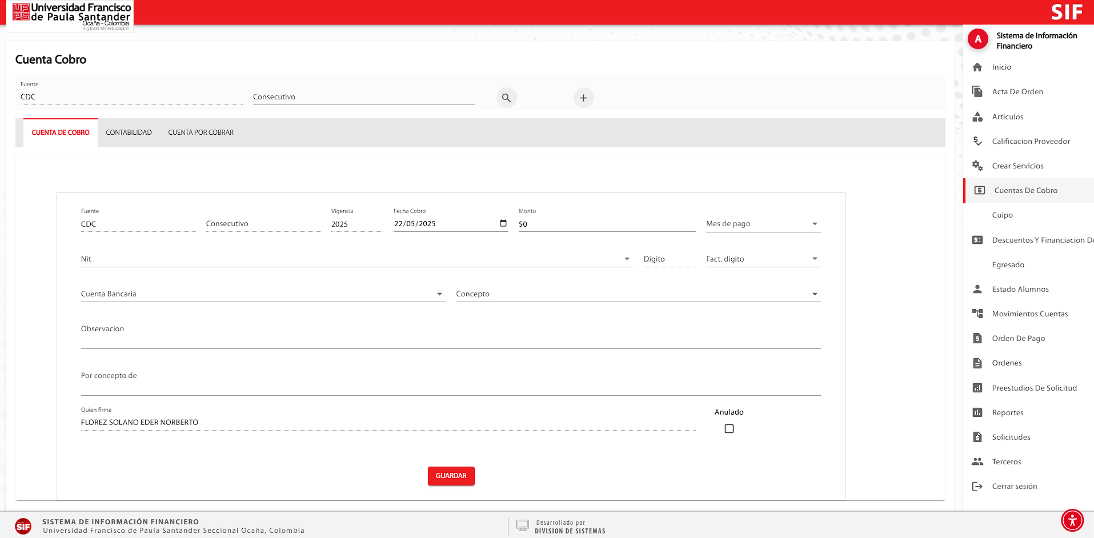Image resolution: width=1094 pixels, height=538 pixels.
Task: Click the Acta De Orden document icon
Action: tap(977, 91)
